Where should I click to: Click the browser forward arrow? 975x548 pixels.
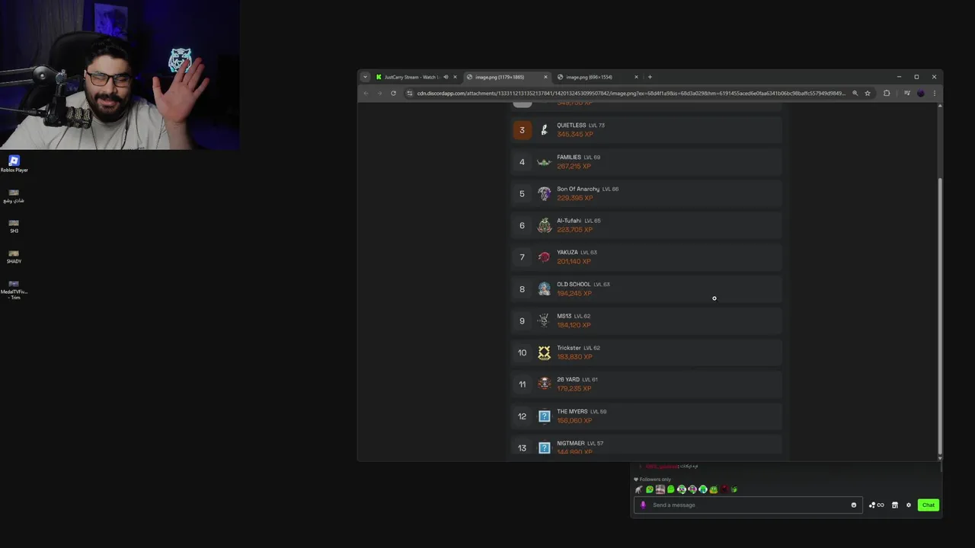(379, 93)
